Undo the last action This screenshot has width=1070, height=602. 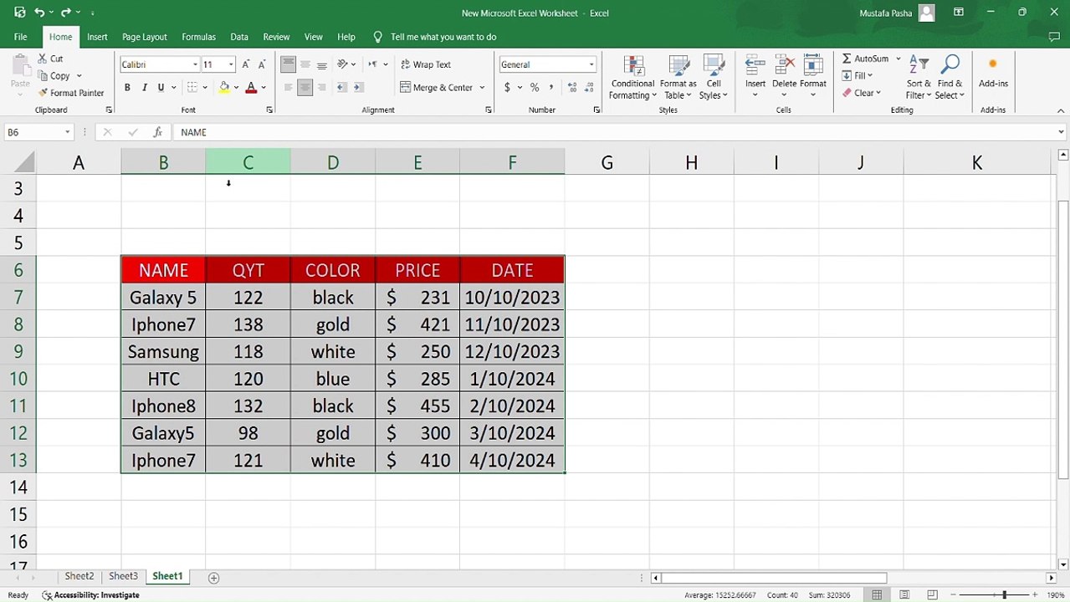click(39, 13)
